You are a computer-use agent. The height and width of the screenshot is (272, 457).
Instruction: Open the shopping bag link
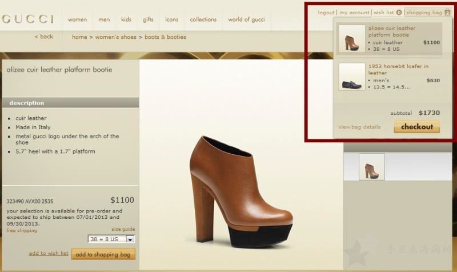[x=424, y=13]
